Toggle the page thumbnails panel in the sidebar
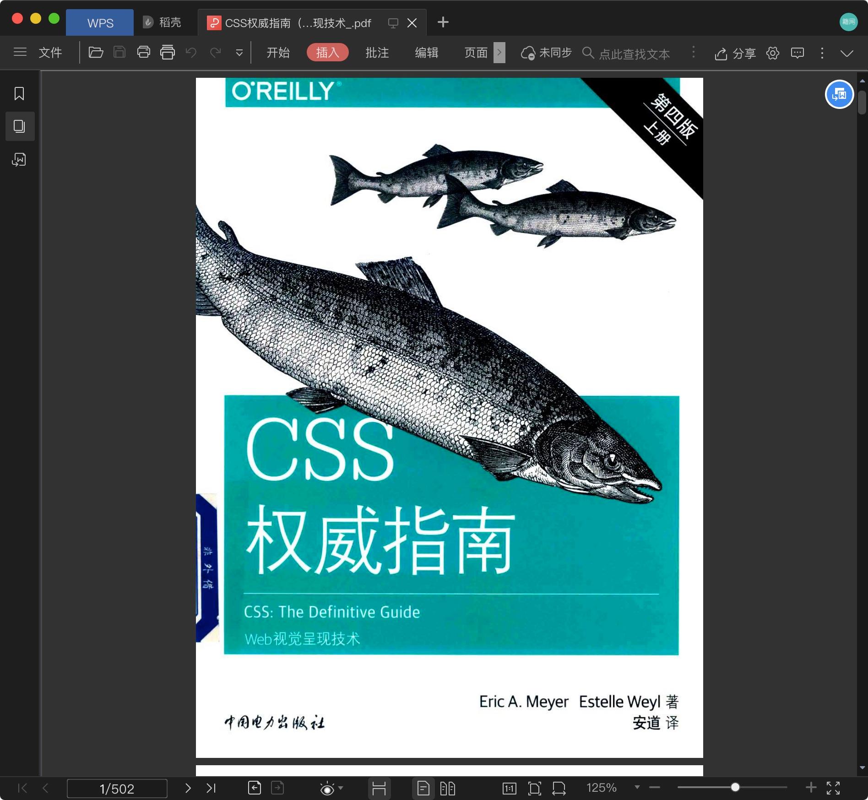This screenshot has height=800, width=868. pos(19,126)
